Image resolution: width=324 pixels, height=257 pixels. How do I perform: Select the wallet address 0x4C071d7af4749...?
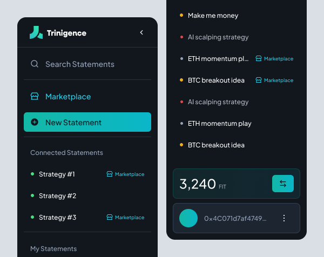(235, 219)
